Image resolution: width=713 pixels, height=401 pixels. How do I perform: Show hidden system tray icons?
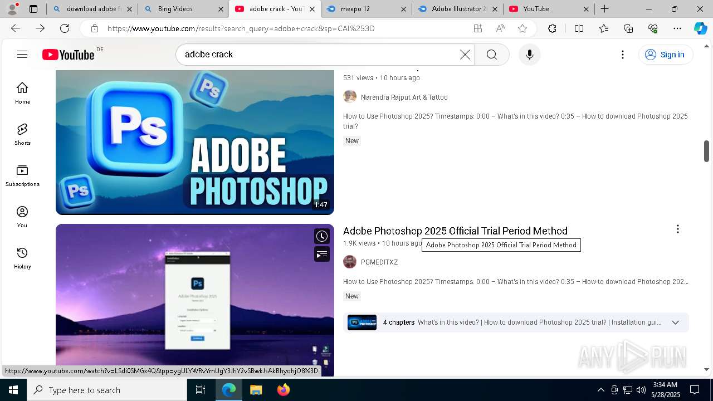[600, 390]
